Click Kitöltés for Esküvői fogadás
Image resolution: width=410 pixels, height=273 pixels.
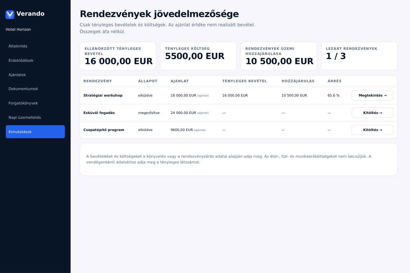click(372, 113)
